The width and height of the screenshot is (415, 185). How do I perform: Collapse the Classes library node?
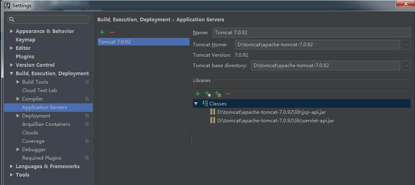(x=196, y=104)
